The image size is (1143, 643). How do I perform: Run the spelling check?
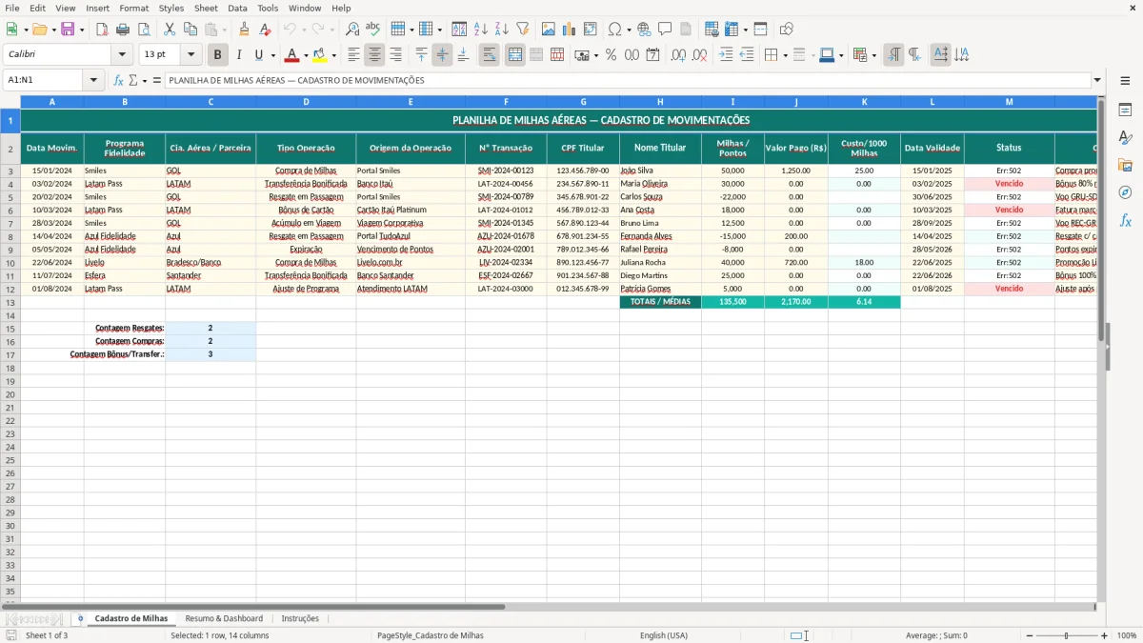pyautogui.click(x=373, y=30)
